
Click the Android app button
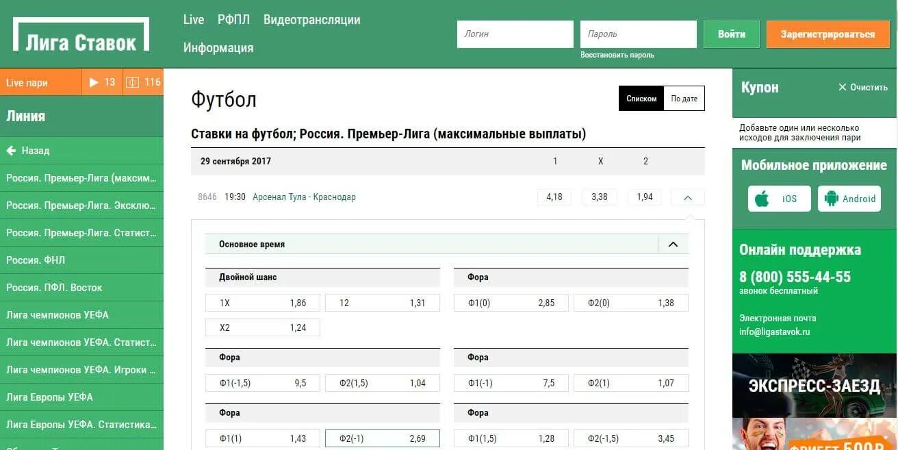(x=849, y=199)
